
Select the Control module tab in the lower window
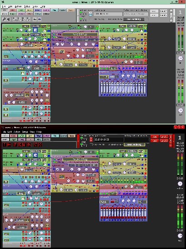(63, 136)
